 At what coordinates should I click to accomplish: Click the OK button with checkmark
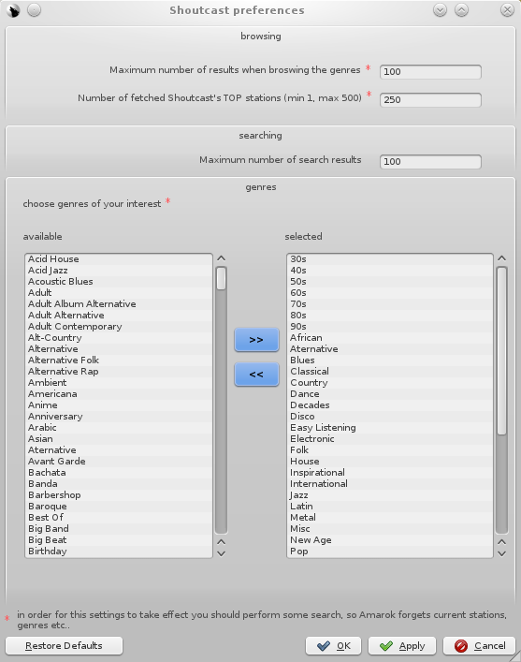click(333, 645)
